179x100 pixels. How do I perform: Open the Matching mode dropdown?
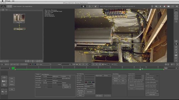(89, 86)
